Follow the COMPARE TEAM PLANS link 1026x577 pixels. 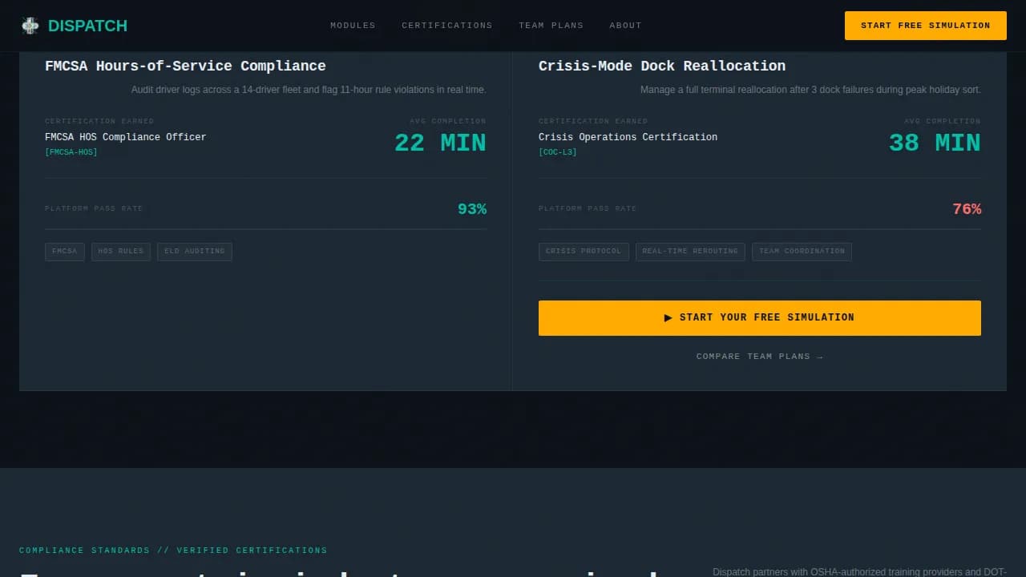click(x=760, y=356)
